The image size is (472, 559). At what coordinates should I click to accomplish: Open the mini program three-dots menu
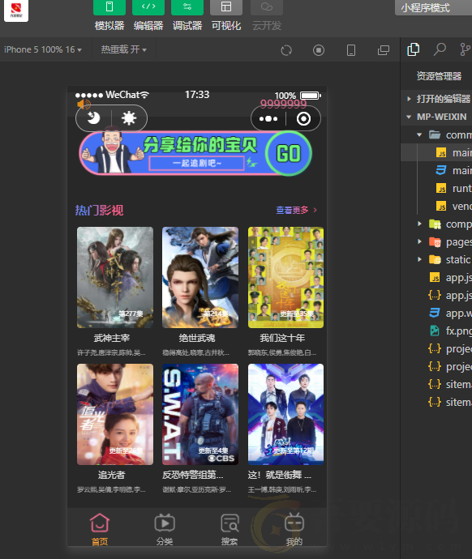[268, 119]
